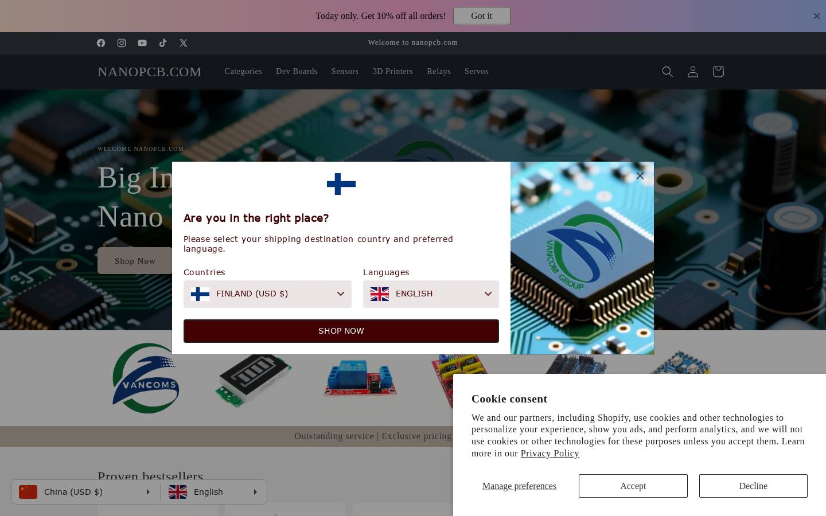Open the Privacy Policy link

550,454
